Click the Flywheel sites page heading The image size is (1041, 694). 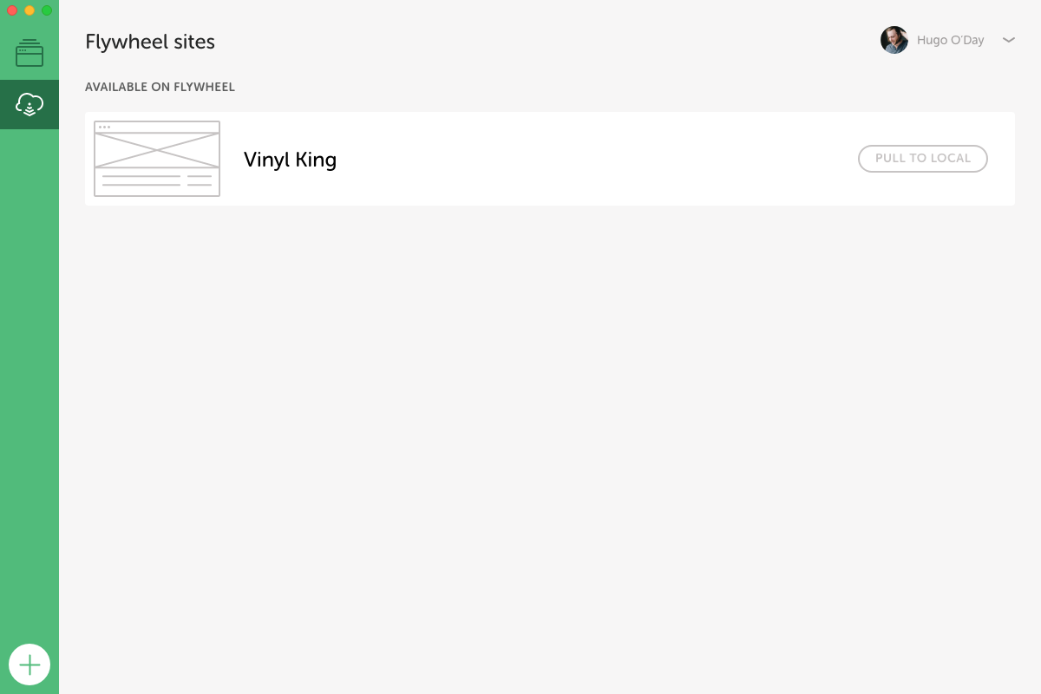(150, 42)
